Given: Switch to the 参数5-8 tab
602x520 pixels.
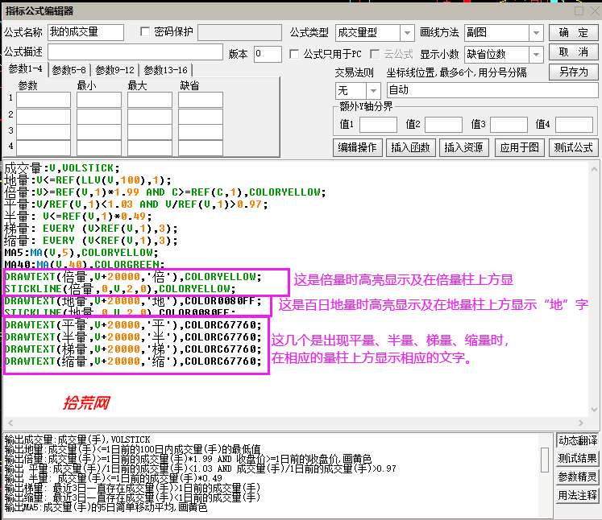Looking at the screenshot, I should (69, 70).
